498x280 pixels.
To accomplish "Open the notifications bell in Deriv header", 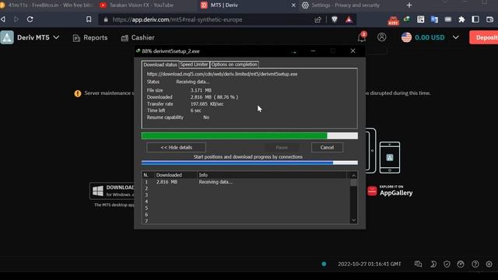I will pyautogui.click(x=361, y=37).
